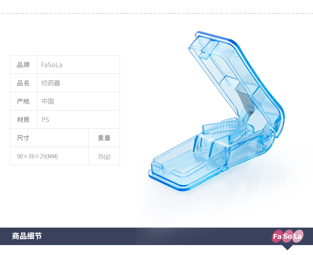
Task: Click the La circle in the logo
Action: coord(298,236)
